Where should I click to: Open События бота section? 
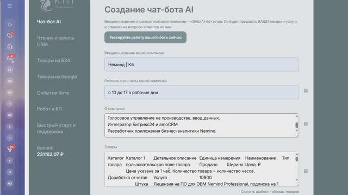(53, 93)
